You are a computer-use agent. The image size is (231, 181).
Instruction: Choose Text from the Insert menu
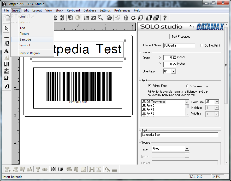point(32,28)
